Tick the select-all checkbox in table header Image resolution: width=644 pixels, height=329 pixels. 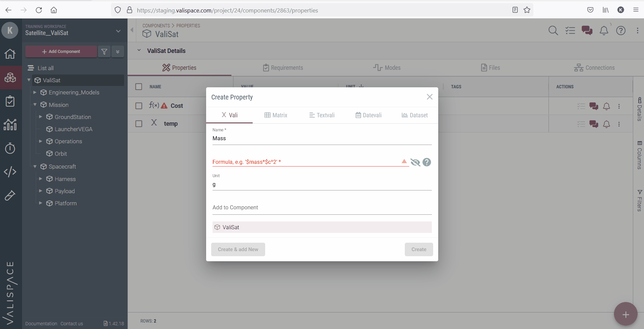click(x=139, y=87)
